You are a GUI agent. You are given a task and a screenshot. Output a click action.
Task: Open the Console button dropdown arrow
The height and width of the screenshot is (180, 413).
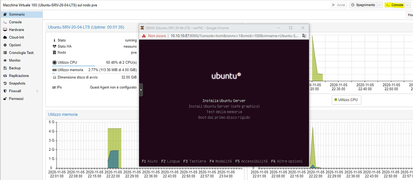pos(407,5)
